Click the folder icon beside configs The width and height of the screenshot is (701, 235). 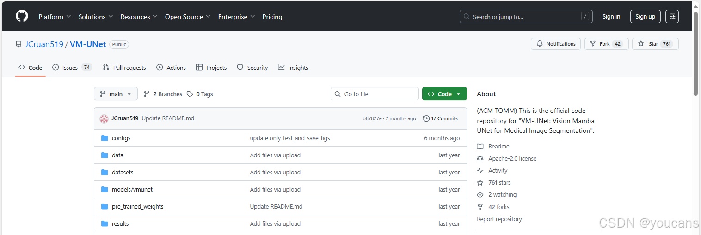tap(105, 138)
